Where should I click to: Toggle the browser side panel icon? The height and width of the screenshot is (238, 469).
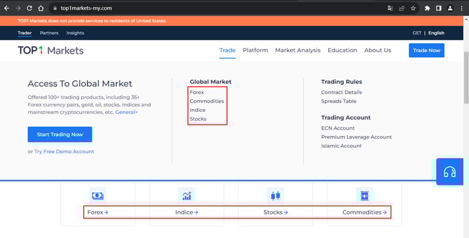[439, 8]
